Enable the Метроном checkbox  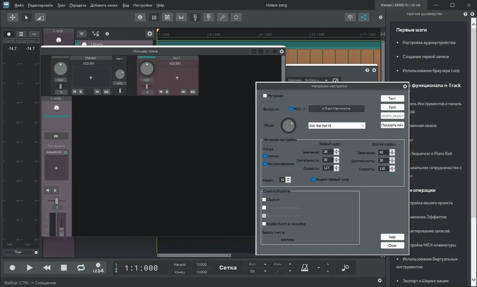tap(265, 96)
